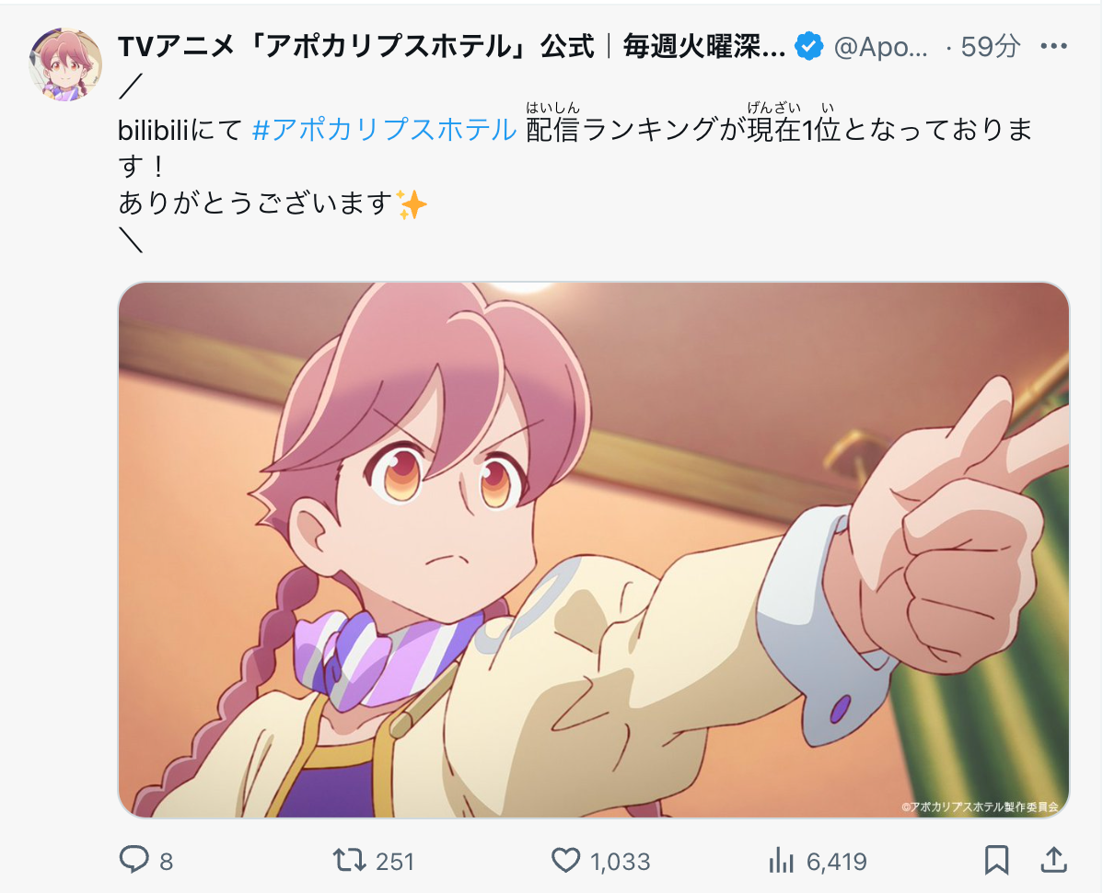Enlarge the anime girl pointing image
The width and height of the screenshot is (1103, 893).
(594, 550)
